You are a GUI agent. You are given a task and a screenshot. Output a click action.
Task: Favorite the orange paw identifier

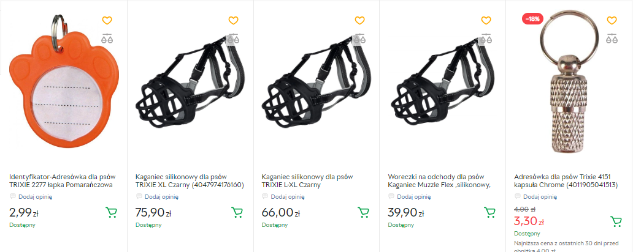(x=107, y=21)
